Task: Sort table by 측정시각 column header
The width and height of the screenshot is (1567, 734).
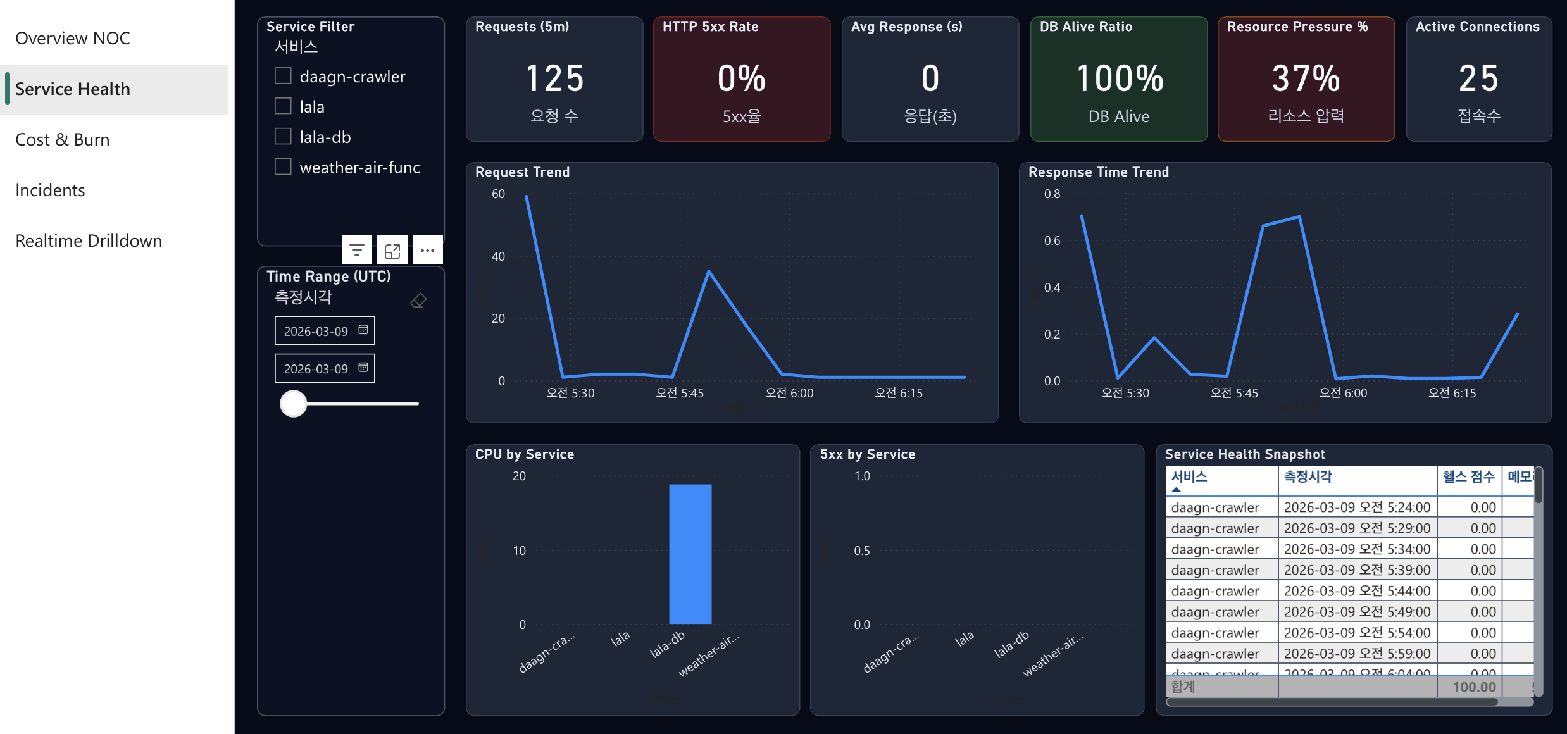Action: (1308, 476)
